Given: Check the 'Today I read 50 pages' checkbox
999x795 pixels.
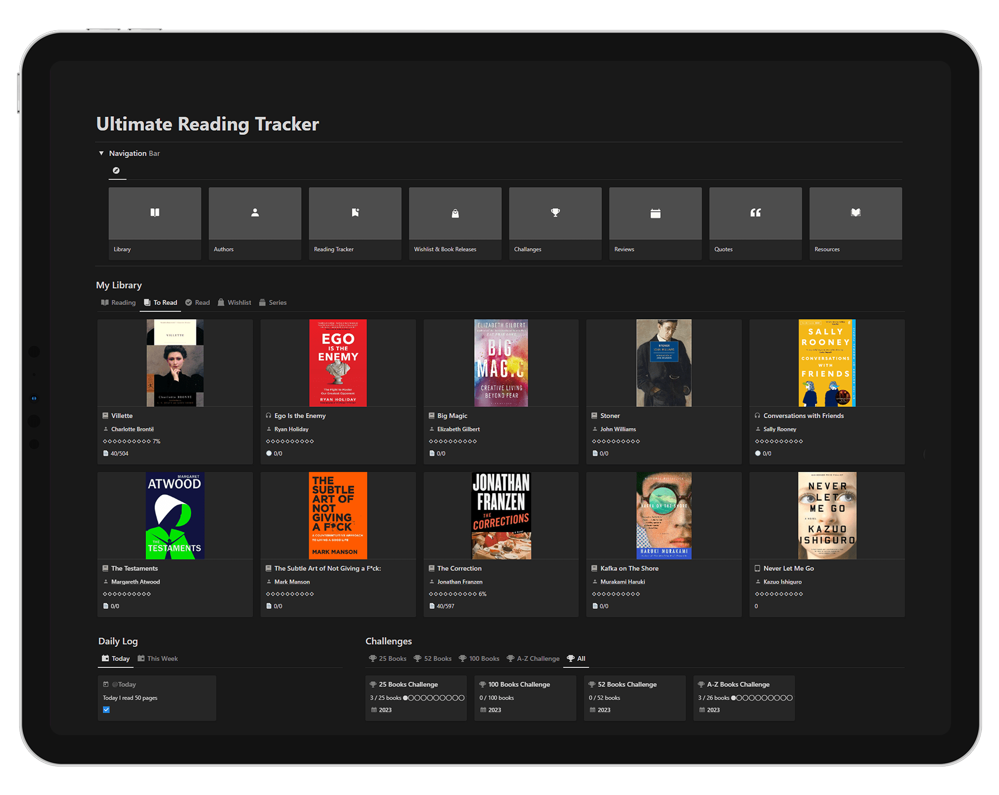Looking at the screenshot, I should pos(106,709).
